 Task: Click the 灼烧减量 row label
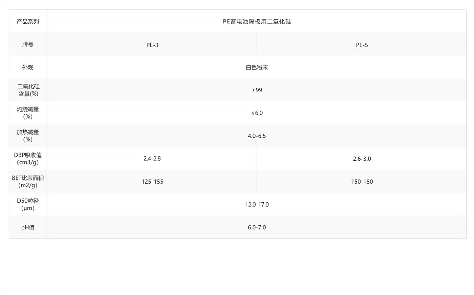[x=28, y=113]
